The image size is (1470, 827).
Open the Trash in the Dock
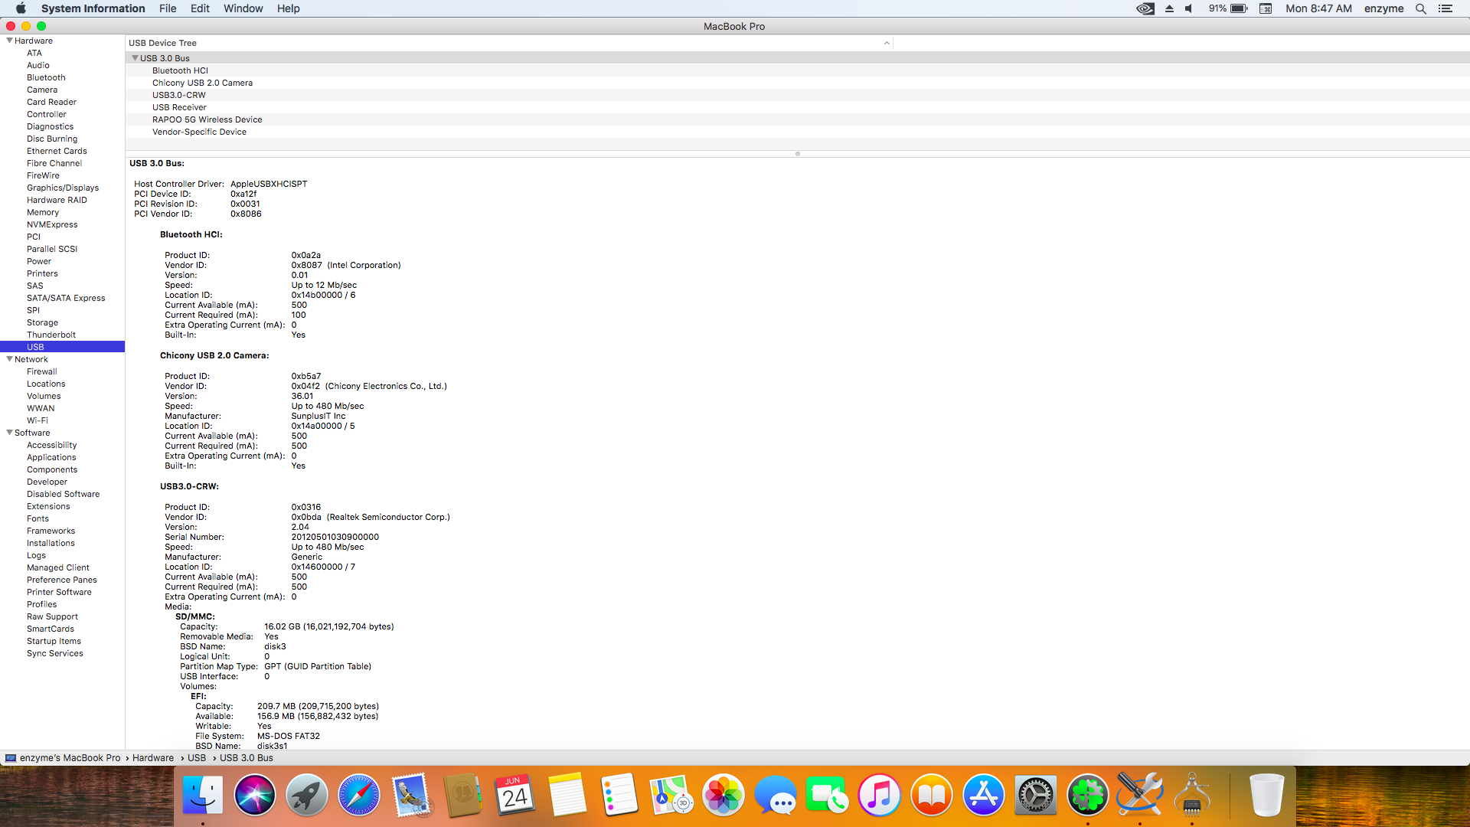(1266, 795)
